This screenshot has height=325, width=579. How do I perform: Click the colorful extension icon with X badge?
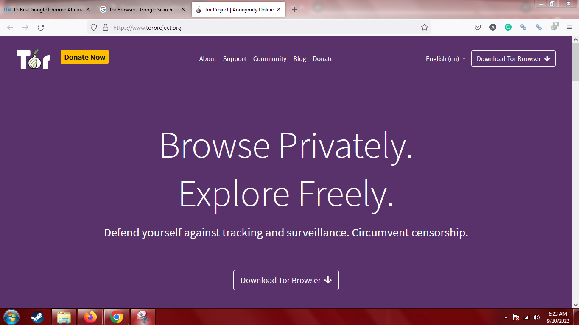tap(554, 27)
